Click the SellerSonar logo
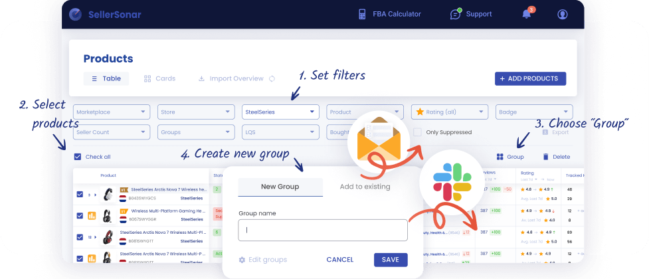The width and height of the screenshot is (649, 279). 76,14
